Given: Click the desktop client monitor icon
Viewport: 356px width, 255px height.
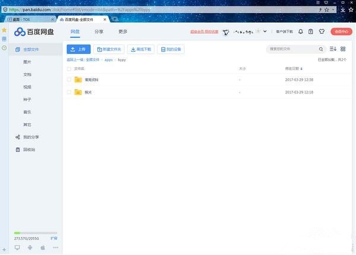Looking at the screenshot, I should click(17, 247).
